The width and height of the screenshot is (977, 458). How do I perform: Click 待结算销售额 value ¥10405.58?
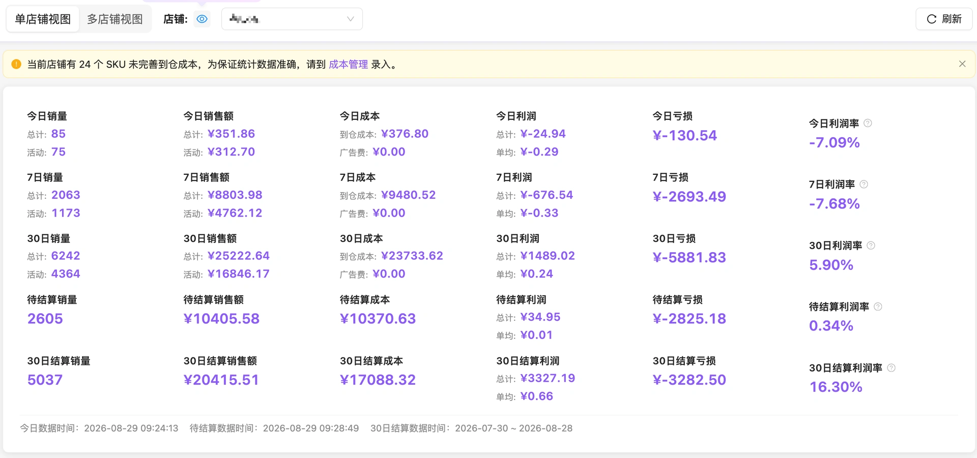[x=222, y=319]
